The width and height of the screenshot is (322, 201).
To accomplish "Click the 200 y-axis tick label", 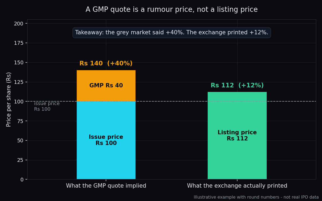I will [x=19, y=24].
